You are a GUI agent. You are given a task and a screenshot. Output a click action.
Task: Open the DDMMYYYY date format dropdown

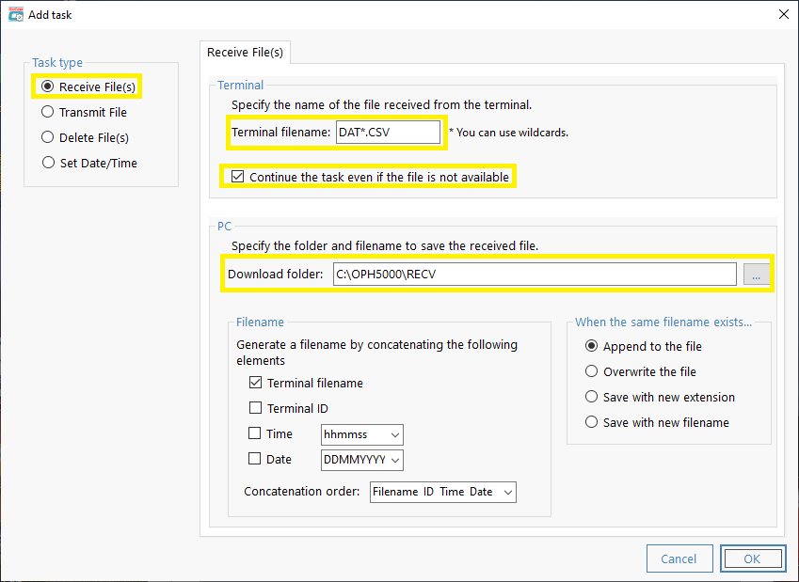[x=361, y=461]
